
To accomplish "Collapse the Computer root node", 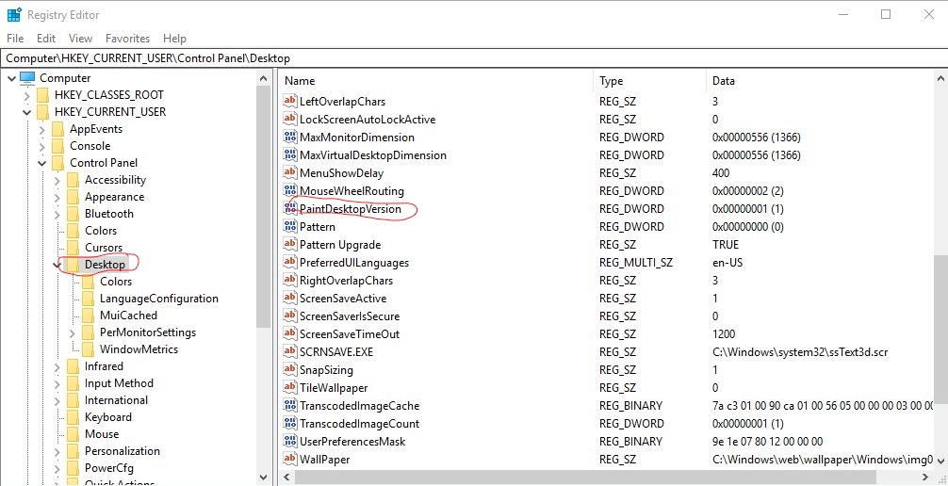I will [11, 78].
